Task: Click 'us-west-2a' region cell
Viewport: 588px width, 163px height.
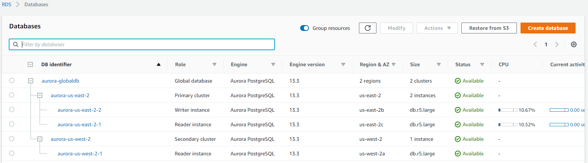Action: click(x=372, y=154)
